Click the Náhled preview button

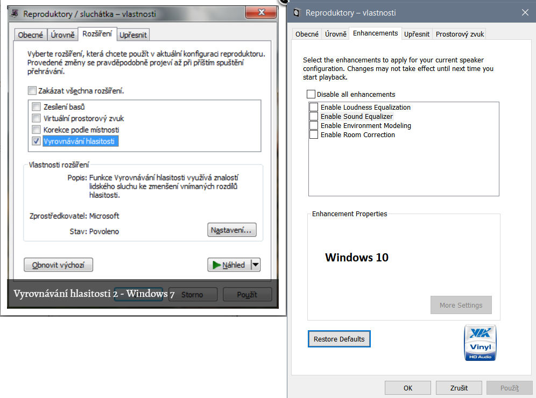tap(229, 265)
